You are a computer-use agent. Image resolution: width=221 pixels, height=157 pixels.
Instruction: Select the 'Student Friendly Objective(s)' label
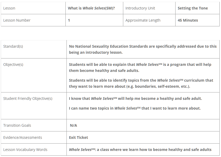[28, 99]
